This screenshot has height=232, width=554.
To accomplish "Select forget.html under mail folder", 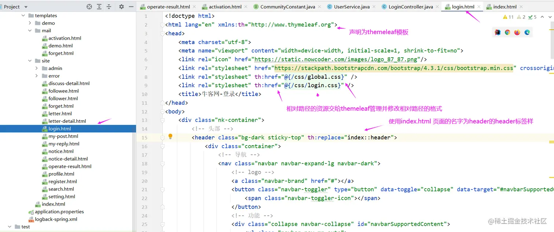I will 61,53.
